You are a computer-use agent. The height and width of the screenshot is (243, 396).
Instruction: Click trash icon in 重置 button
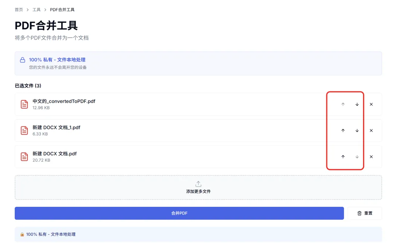pyautogui.click(x=359, y=213)
